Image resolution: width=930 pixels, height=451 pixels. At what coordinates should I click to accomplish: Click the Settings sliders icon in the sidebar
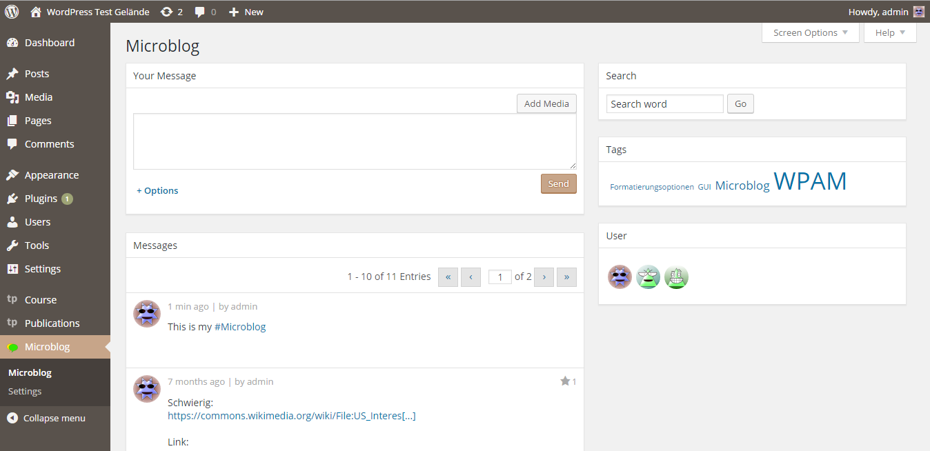pos(12,269)
